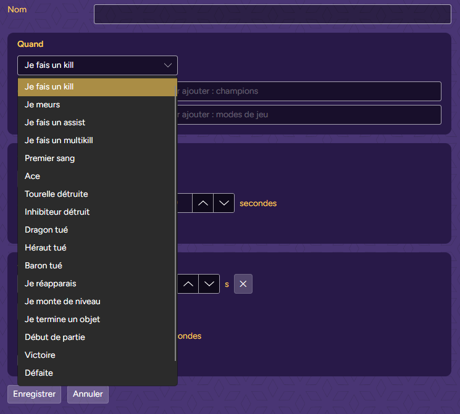Click the modes de jeu filter field
460x414 pixels.
click(309, 115)
